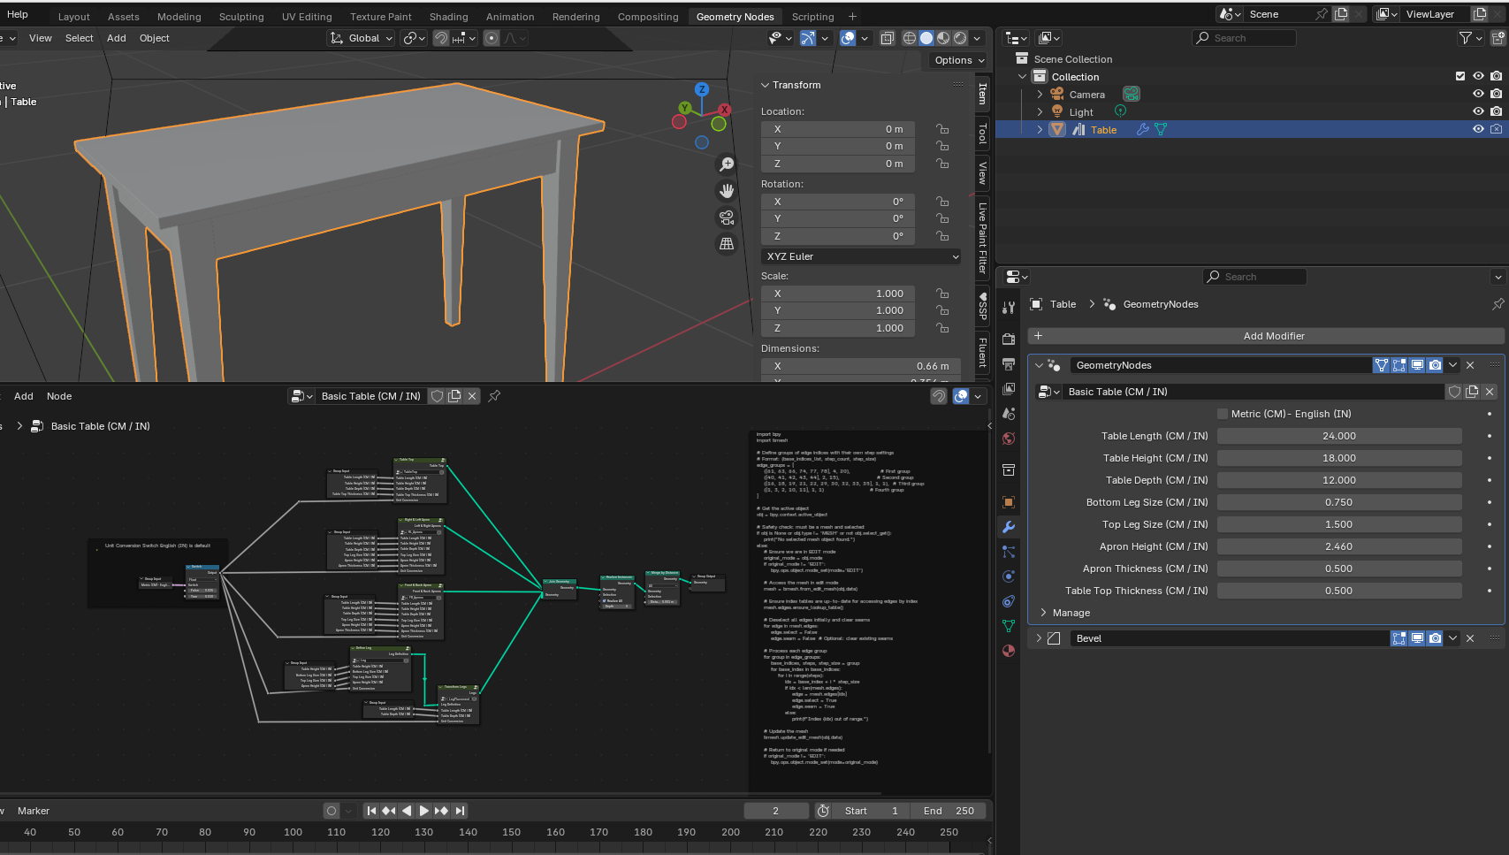This screenshot has height=855, width=1509.
Task: Open the node editor Node menu
Action: (x=59, y=396)
